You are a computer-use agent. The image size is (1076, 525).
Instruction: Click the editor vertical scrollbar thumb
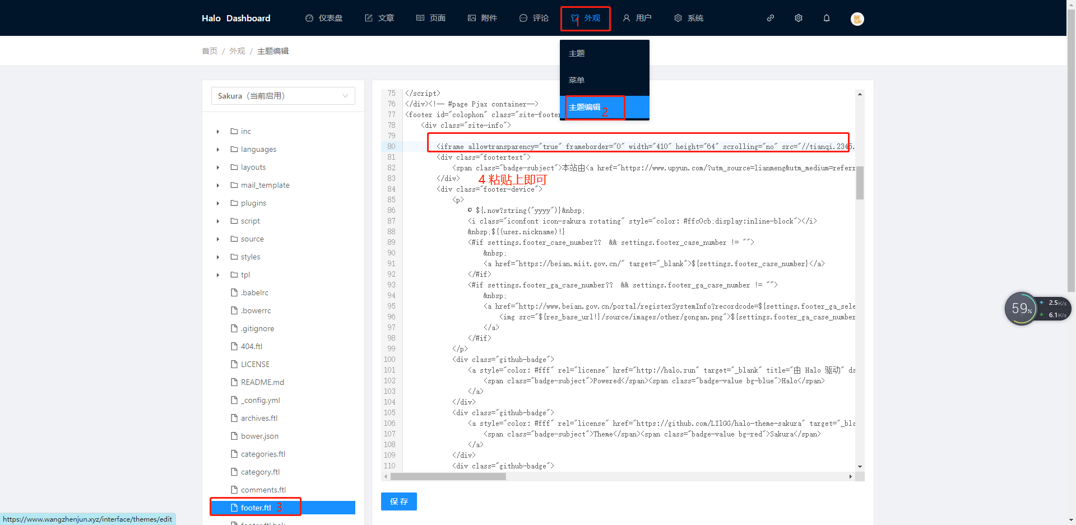[860, 183]
